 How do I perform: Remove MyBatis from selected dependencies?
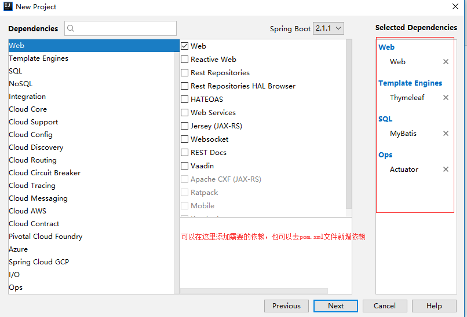pyautogui.click(x=446, y=133)
